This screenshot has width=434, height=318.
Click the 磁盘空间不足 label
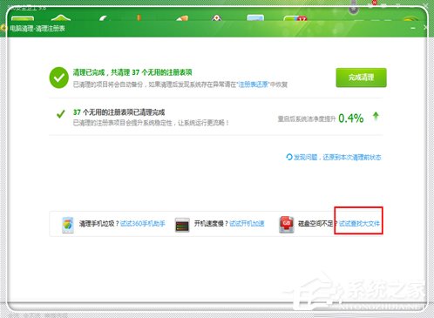coord(315,223)
